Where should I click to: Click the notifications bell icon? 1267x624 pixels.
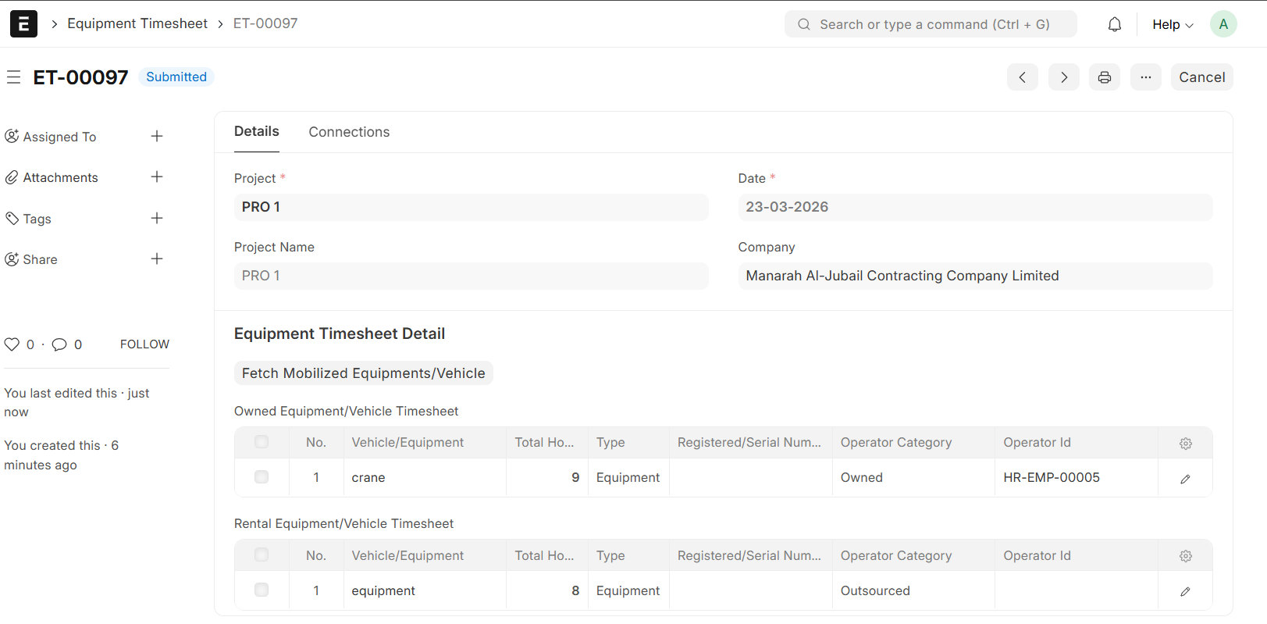pos(1114,24)
